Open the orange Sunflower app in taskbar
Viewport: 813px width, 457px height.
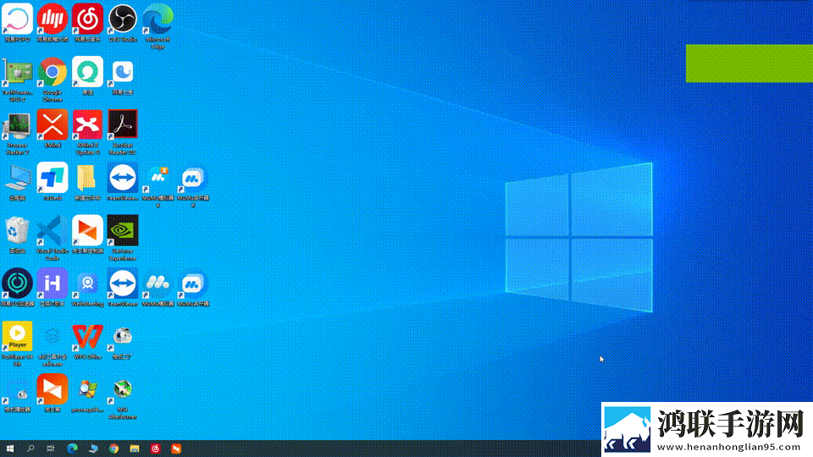(x=176, y=449)
